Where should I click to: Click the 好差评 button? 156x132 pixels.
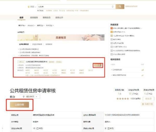tap(148, 99)
